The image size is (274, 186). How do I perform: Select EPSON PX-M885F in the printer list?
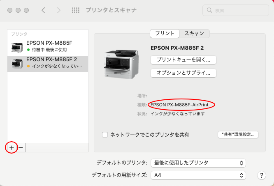(48, 47)
